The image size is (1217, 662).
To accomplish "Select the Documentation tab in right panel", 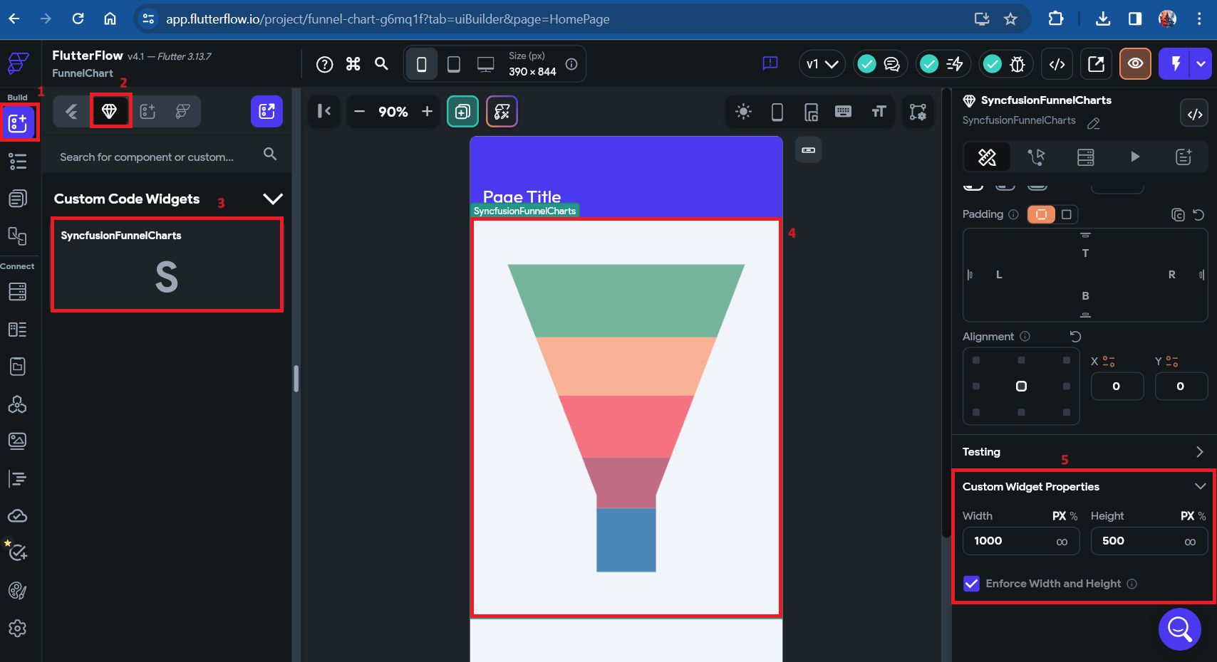I will coord(1184,157).
